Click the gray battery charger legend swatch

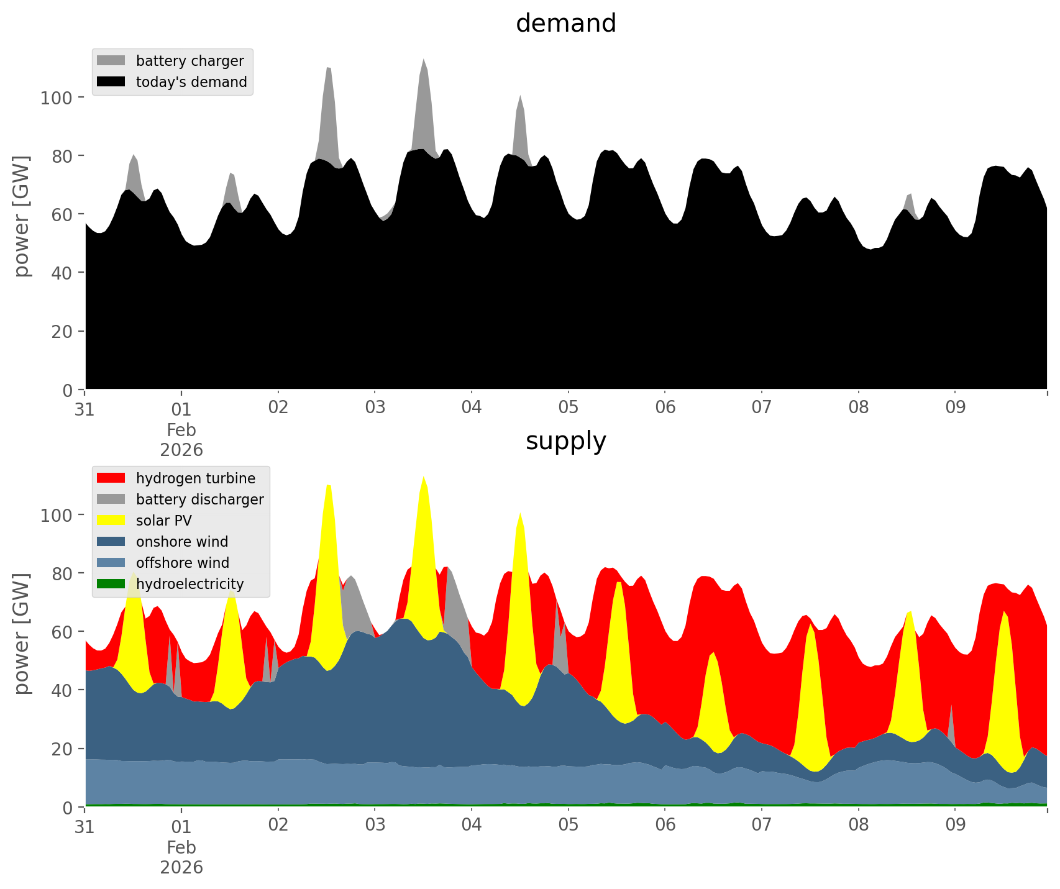click(x=111, y=60)
